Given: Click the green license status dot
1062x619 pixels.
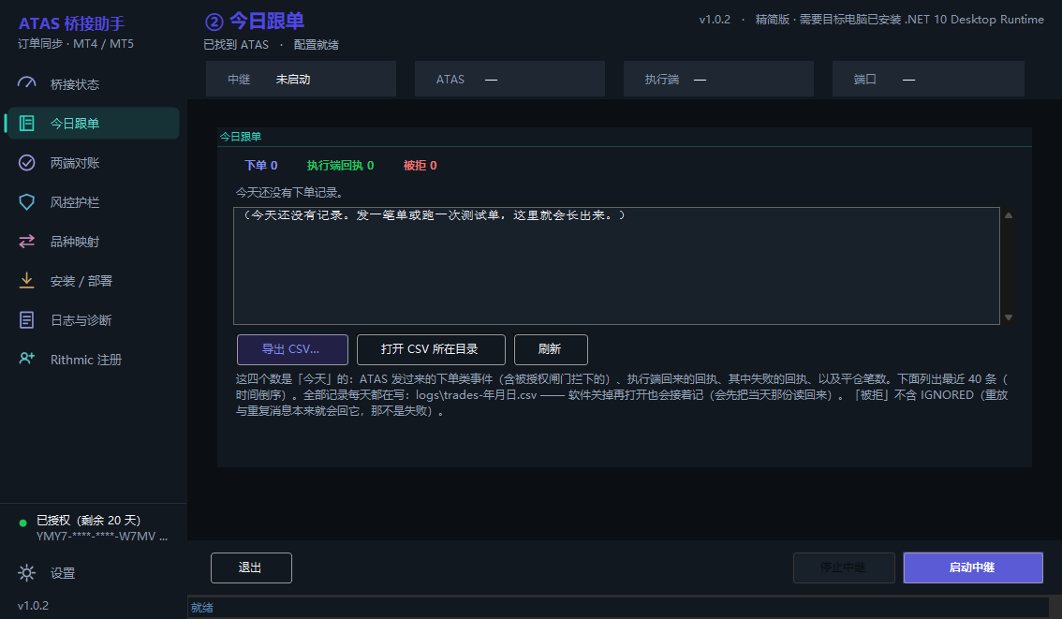Looking at the screenshot, I should (x=23, y=523).
